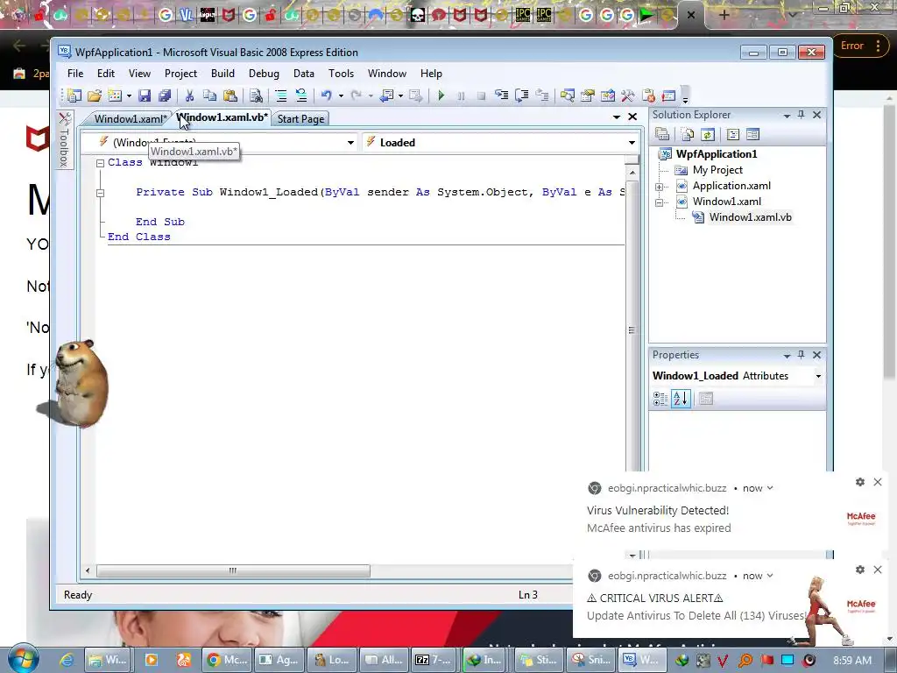This screenshot has width=897, height=673.
Task: Open the Edit menu
Action: click(106, 74)
